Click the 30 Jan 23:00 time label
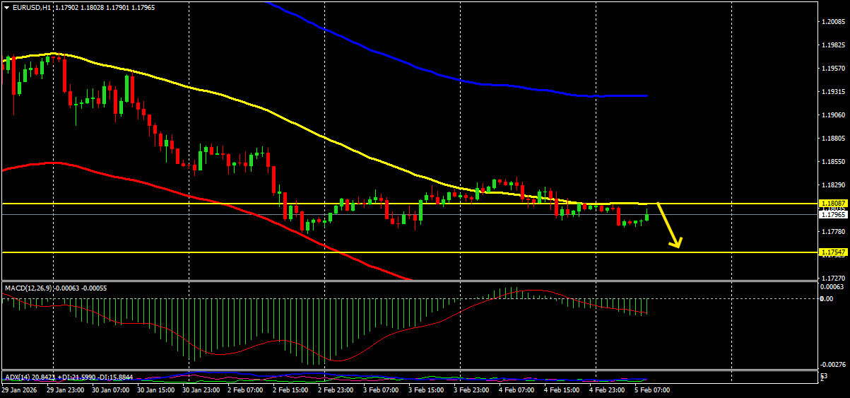 pos(201,390)
